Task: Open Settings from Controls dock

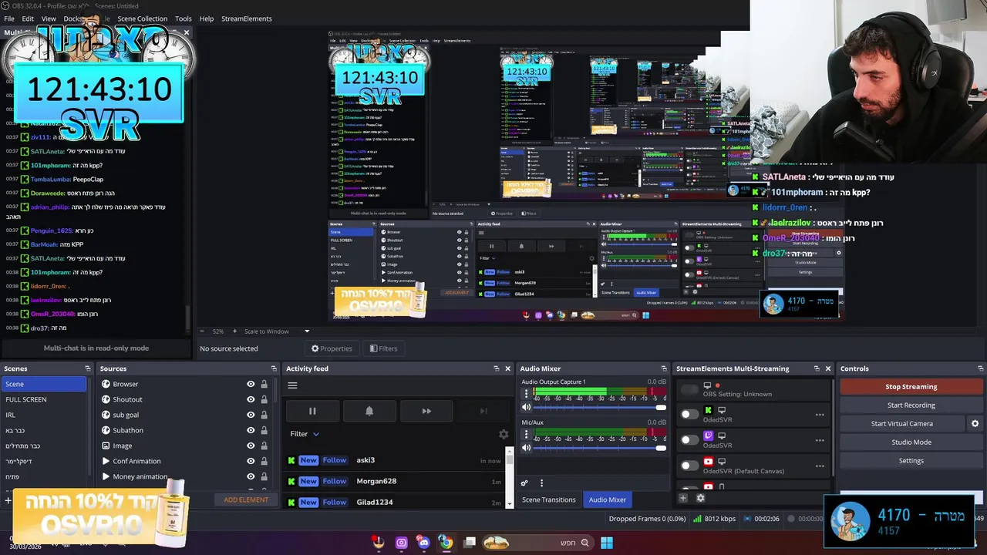Action: 911,460
